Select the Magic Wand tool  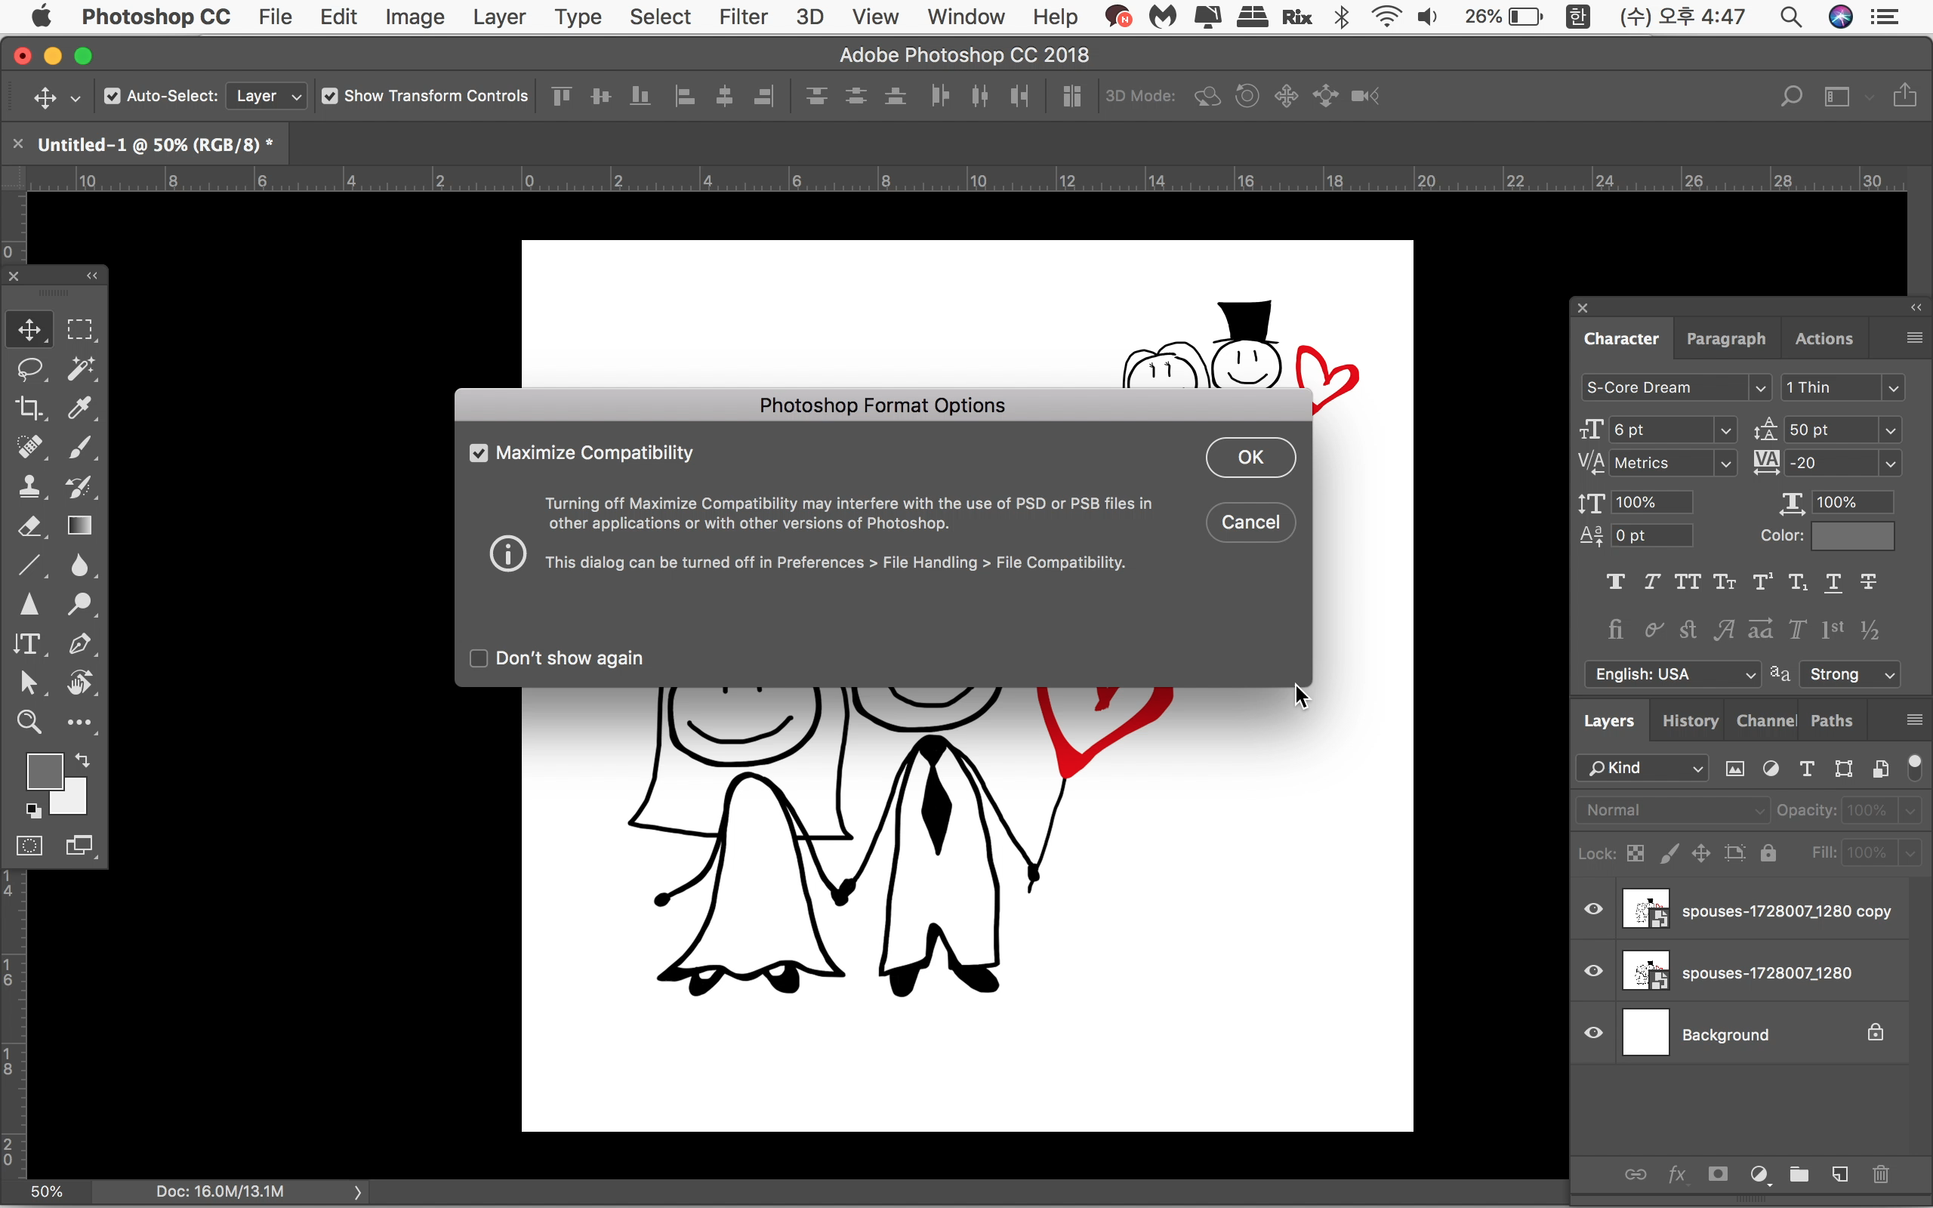point(80,369)
